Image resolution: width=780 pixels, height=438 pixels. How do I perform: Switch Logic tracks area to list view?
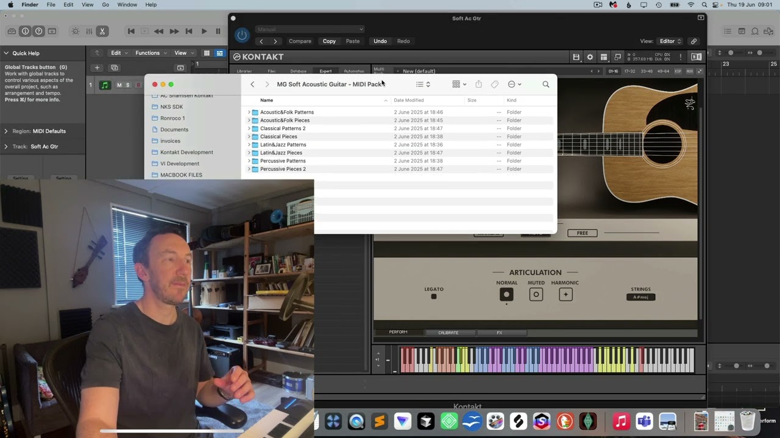(x=219, y=53)
